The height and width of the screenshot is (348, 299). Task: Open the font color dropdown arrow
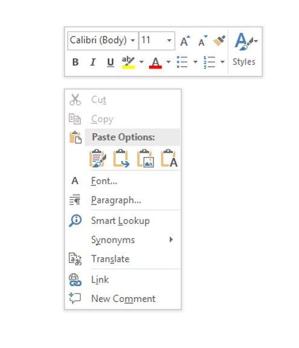coord(169,62)
